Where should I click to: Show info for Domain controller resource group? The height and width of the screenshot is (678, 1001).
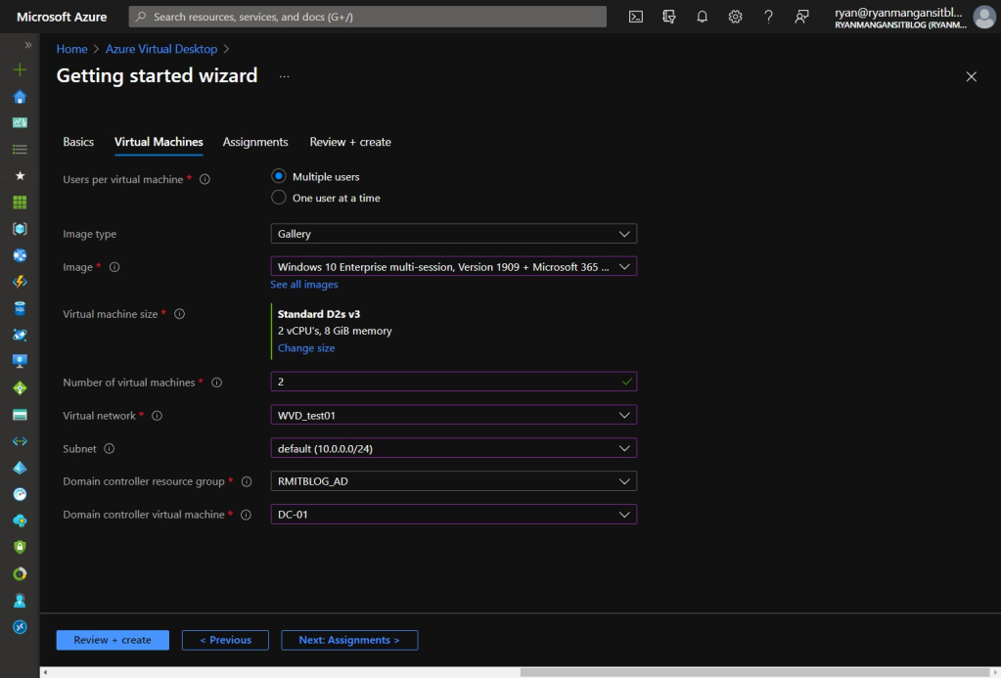(247, 481)
